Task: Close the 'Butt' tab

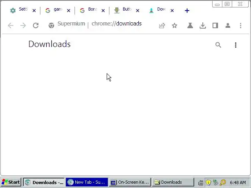Action: [138, 11]
